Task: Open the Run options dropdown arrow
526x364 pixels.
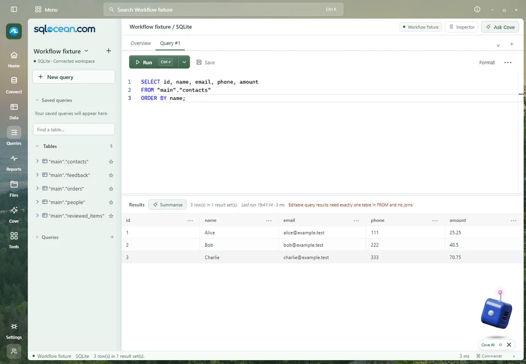Action: tap(184, 62)
